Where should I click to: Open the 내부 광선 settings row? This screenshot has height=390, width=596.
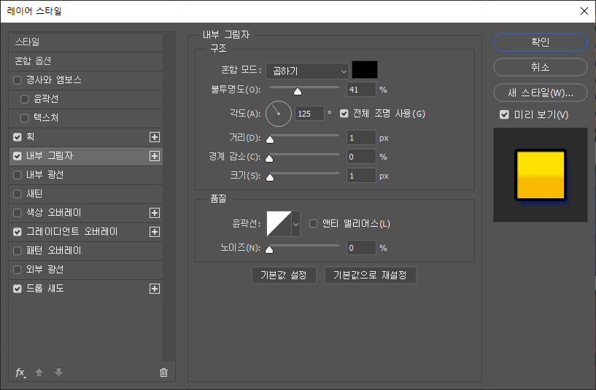point(86,175)
